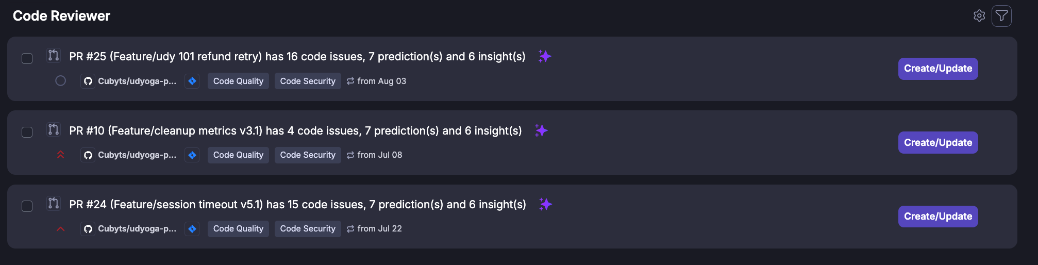Open PR #24 session timeout title
Screen dimensions: 1038x265
pyautogui.click(x=297, y=204)
